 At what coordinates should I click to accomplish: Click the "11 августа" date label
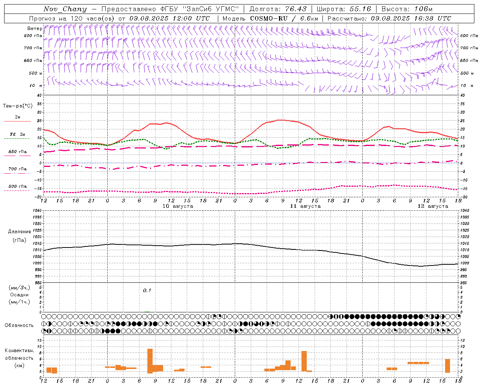305,206
